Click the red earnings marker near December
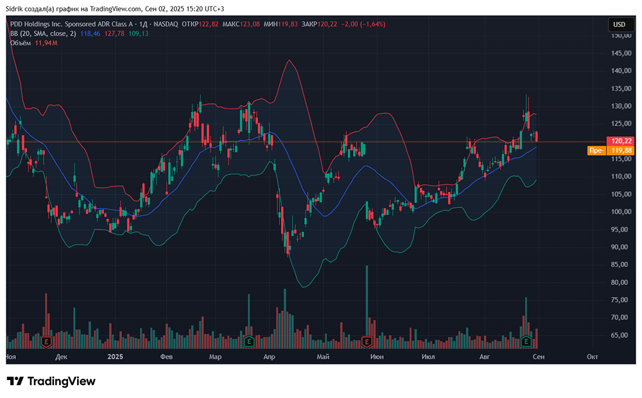The height and width of the screenshot is (398, 642). (46, 342)
